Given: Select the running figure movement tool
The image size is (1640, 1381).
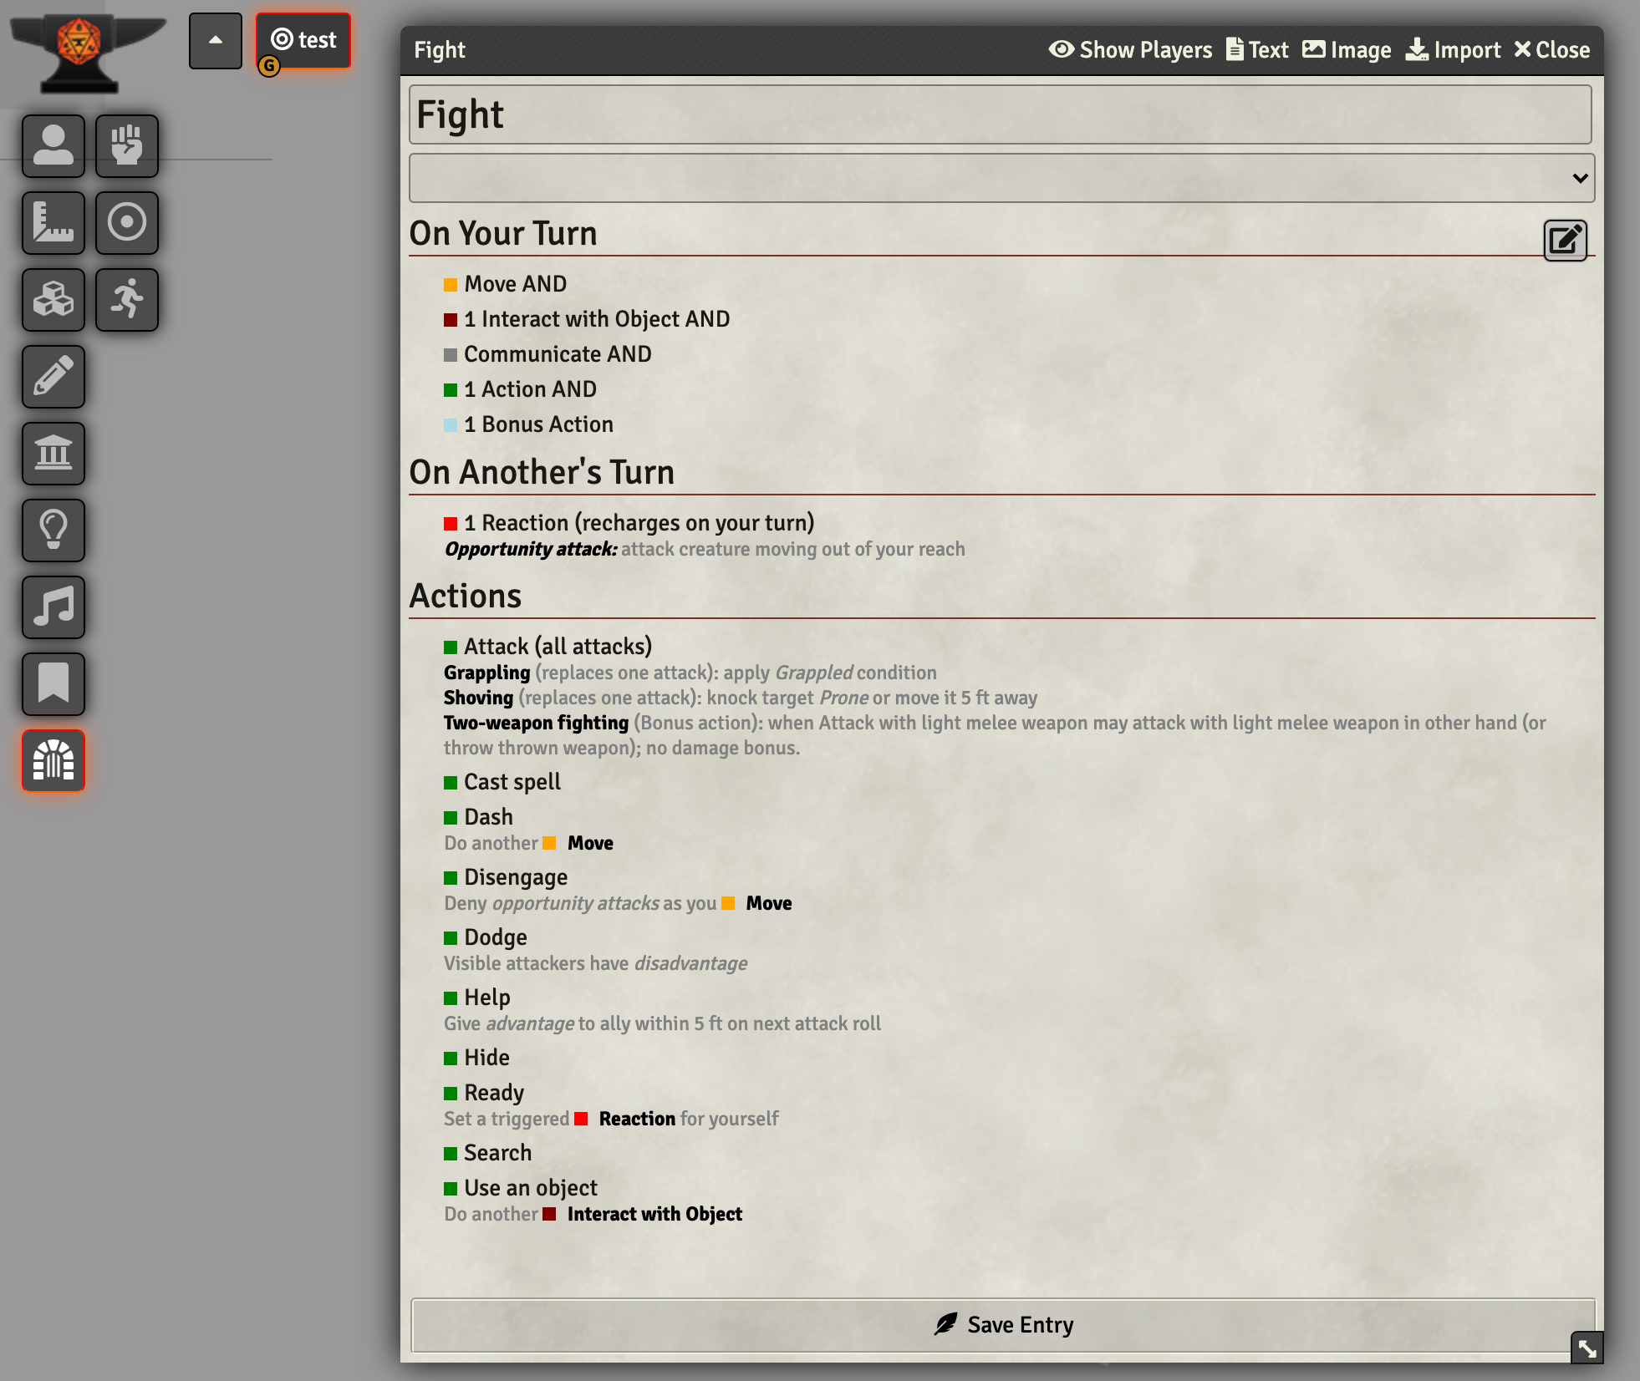Looking at the screenshot, I should 127,300.
